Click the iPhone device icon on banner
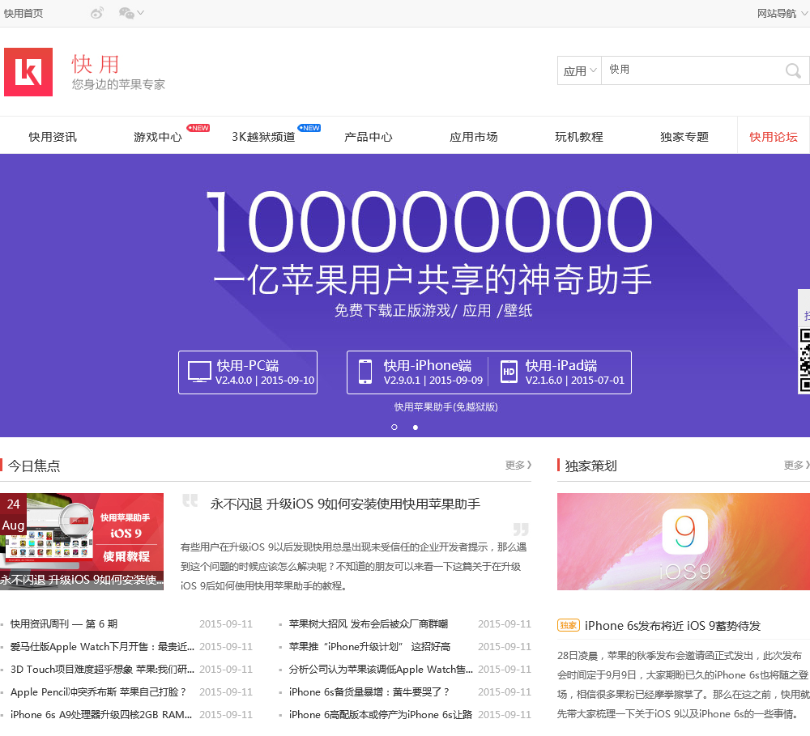Image resolution: width=810 pixels, height=736 pixels. 365,372
